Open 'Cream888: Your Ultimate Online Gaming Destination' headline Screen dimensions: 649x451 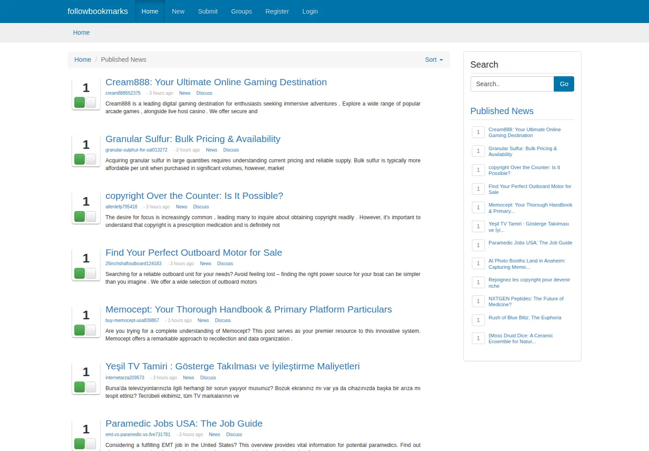tap(216, 82)
